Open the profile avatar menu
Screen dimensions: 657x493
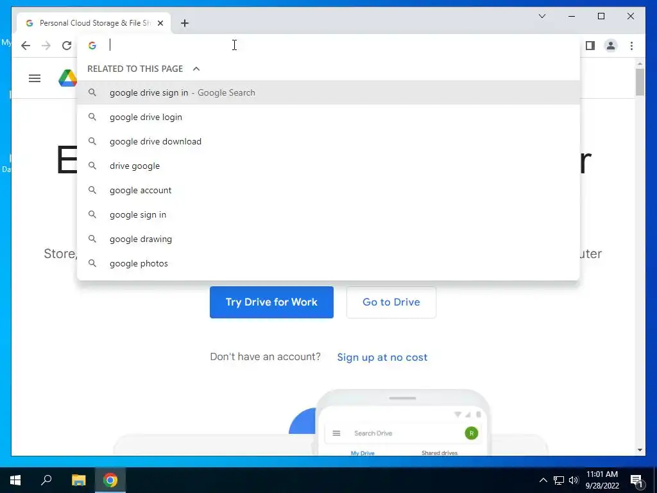[x=611, y=46]
